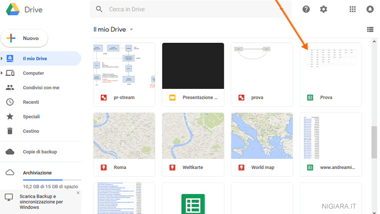Click the Google Drive logo
Screen dimensions: 380x214
(x=13, y=9)
